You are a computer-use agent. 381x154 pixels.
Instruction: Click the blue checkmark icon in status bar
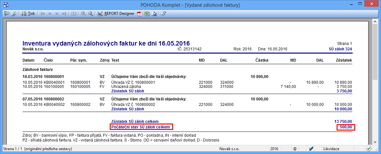coord(311,149)
